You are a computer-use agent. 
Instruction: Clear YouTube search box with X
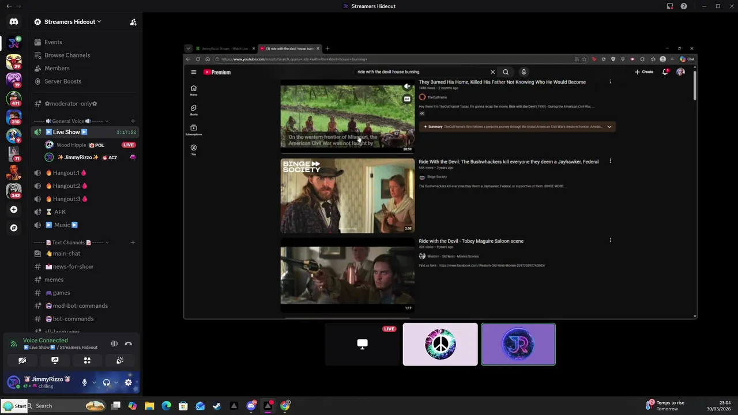pos(492,72)
